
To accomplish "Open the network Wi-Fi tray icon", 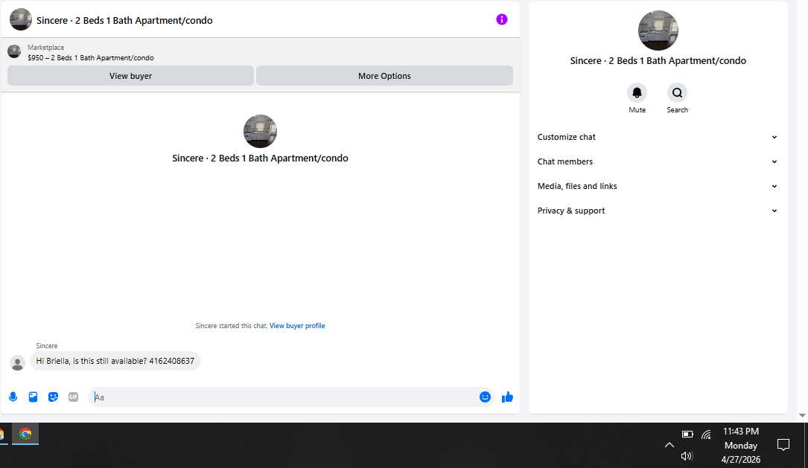I will coord(707,435).
